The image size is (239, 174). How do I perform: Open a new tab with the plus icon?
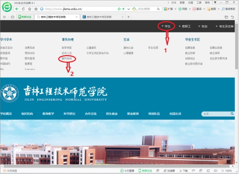(129, 17)
